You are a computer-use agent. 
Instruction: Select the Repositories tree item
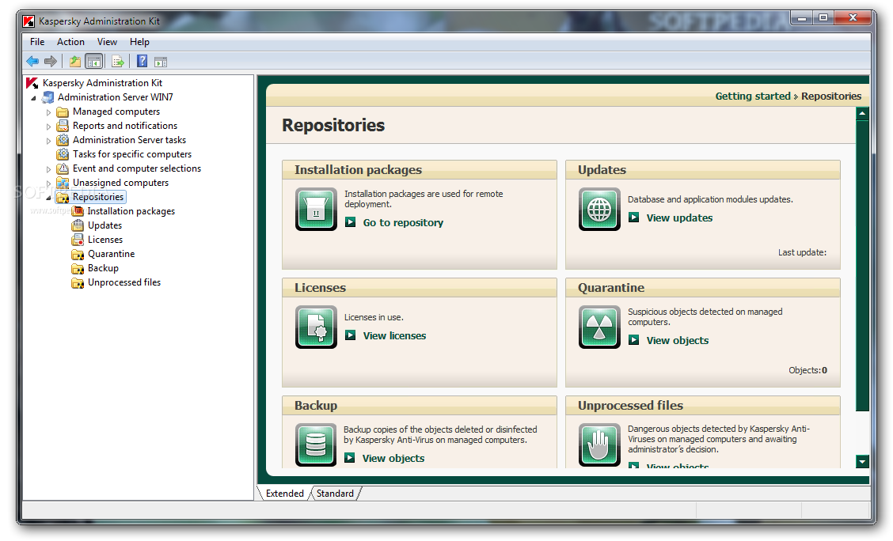point(98,197)
